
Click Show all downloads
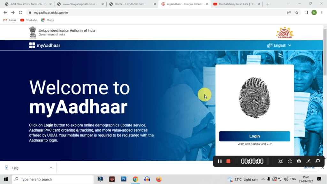point(309,167)
